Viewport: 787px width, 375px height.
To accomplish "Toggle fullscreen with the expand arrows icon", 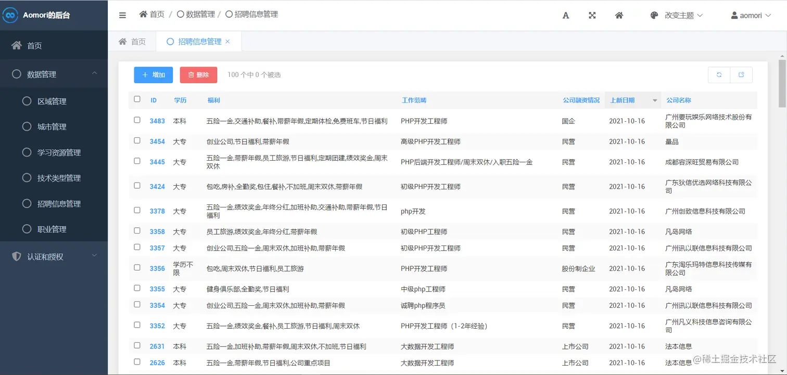I will 592,16.
